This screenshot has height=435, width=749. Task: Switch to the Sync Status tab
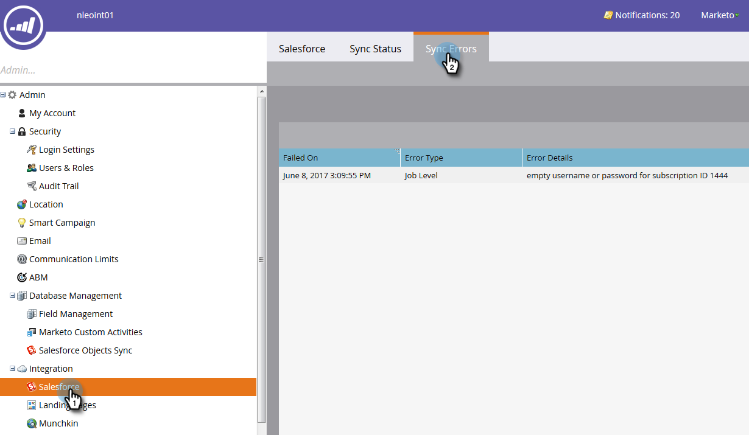coord(375,49)
